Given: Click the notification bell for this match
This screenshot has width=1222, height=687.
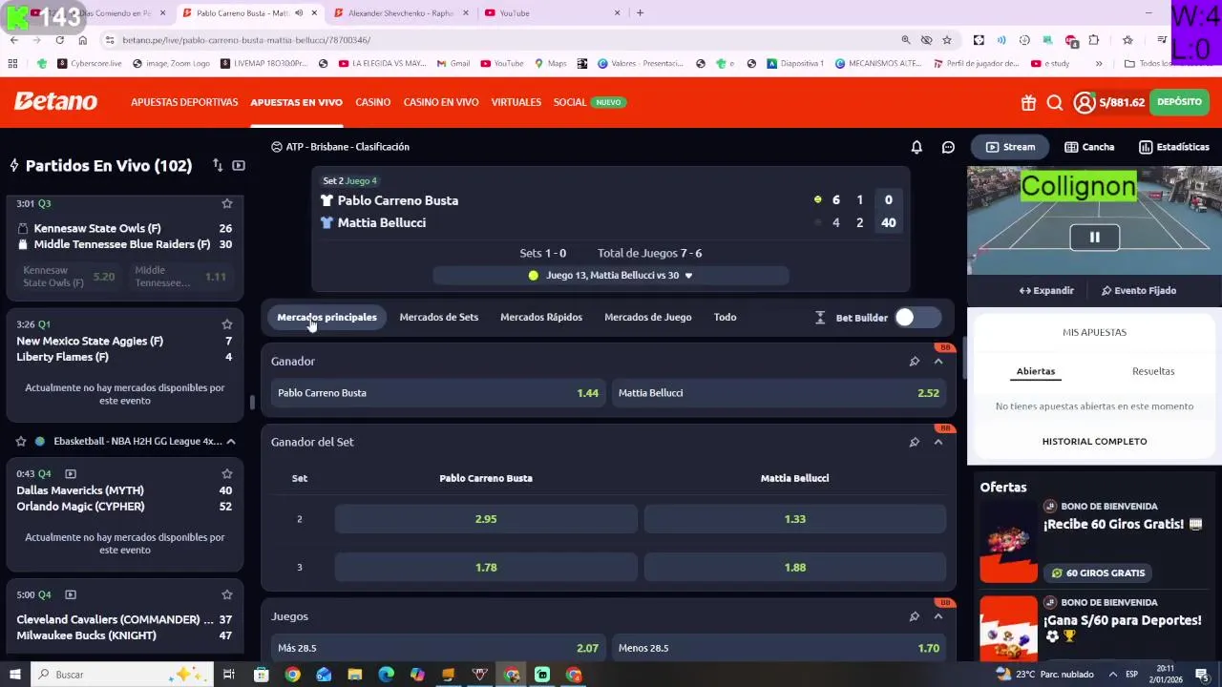Looking at the screenshot, I should pos(916,147).
